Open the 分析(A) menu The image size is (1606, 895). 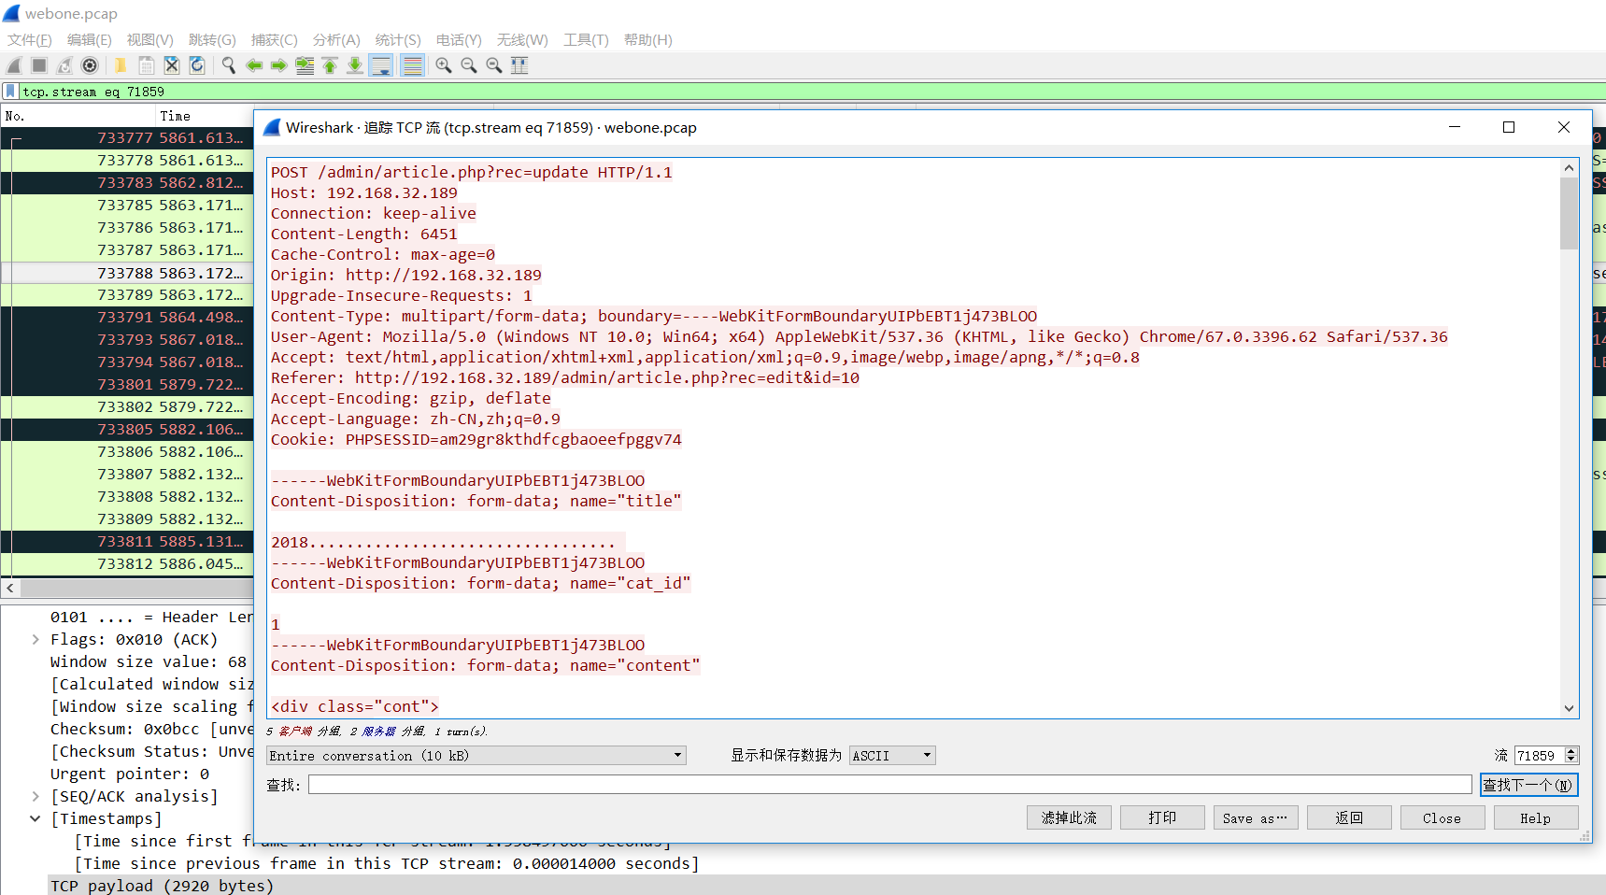click(x=336, y=40)
